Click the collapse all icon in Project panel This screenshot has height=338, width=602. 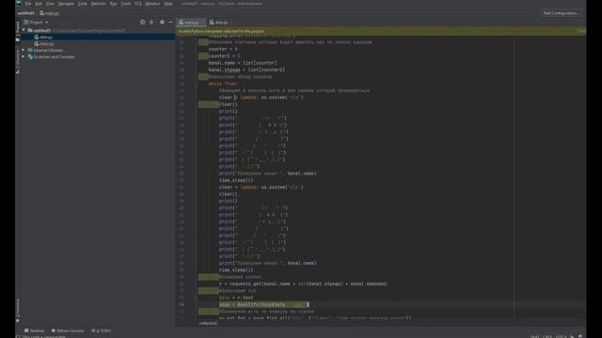(151, 23)
